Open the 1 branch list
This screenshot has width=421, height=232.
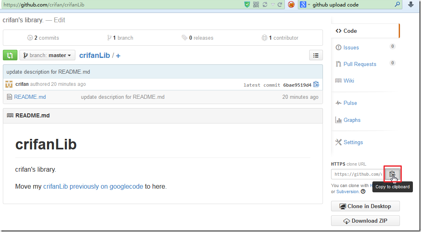click(x=120, y=38)
